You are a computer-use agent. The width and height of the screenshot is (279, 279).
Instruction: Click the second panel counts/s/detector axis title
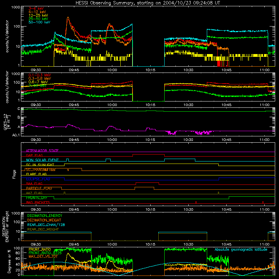pos(7,87)
